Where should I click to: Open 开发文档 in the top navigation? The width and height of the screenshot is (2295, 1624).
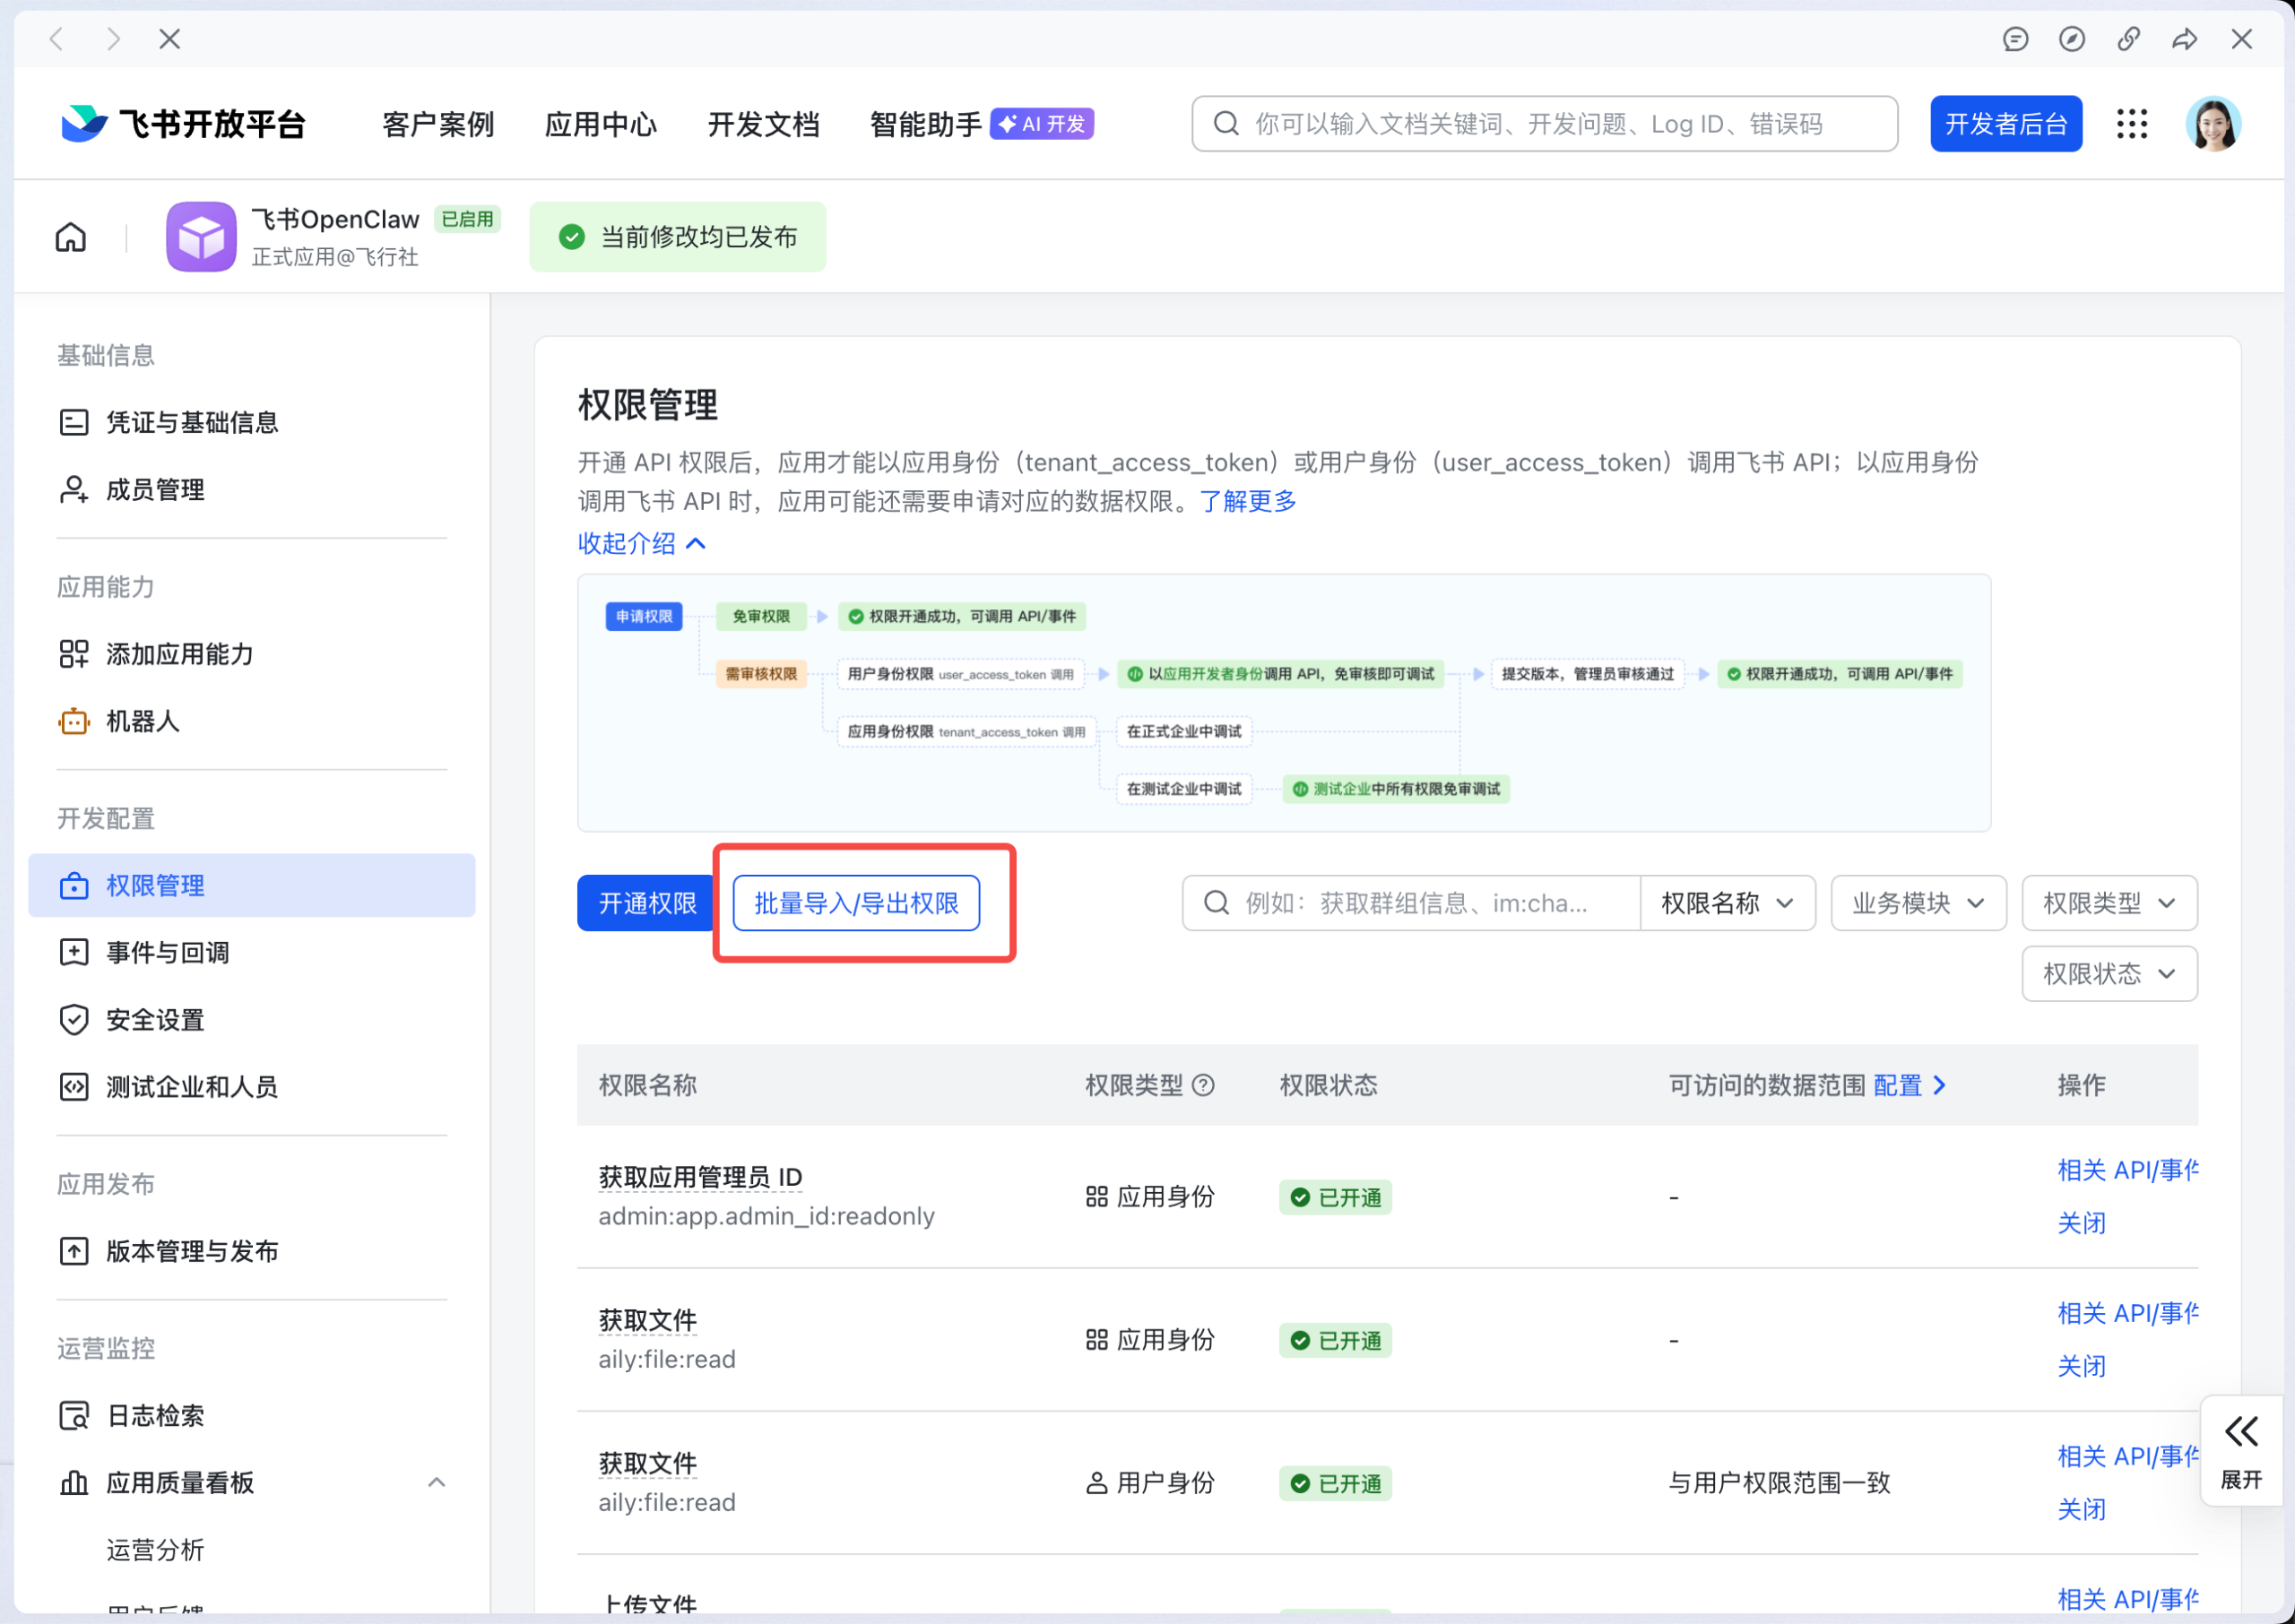(763, 123)
